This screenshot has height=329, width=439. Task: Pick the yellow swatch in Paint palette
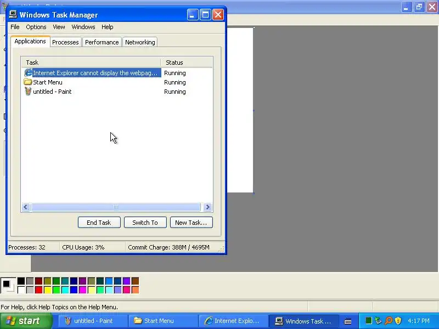pyautogui.click(x=48, y=290)
